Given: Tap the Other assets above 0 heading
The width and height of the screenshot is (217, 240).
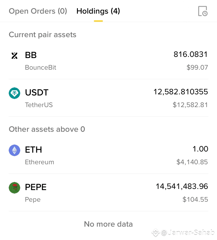Looking at the screenshot, I should [47, 129].
